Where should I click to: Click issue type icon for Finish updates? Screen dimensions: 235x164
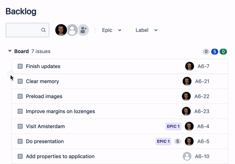tap(20, 66)
